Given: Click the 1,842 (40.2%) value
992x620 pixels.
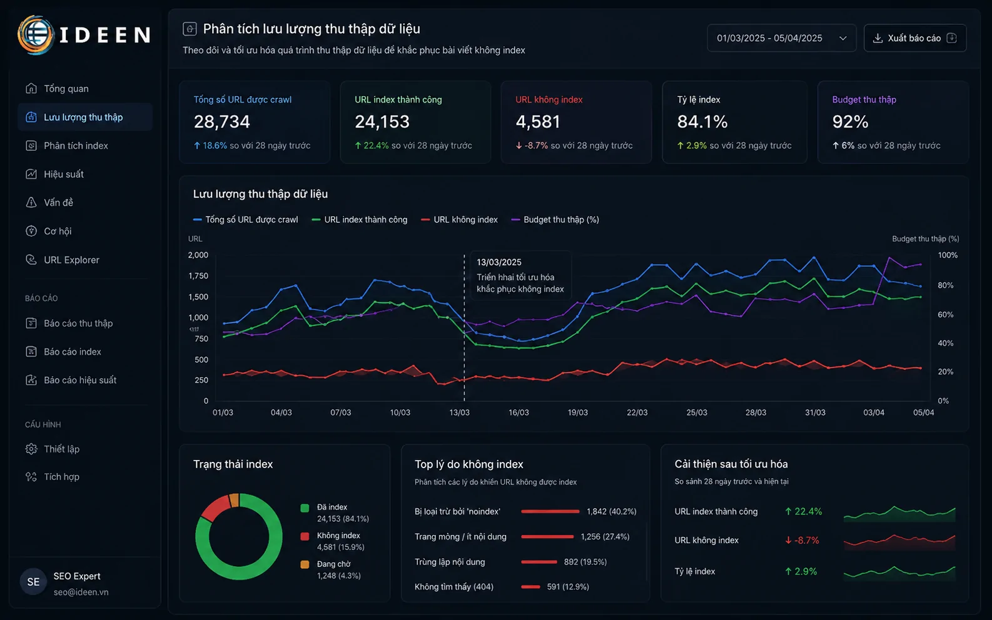Looking at the screenshot, I should click(612, 511).
